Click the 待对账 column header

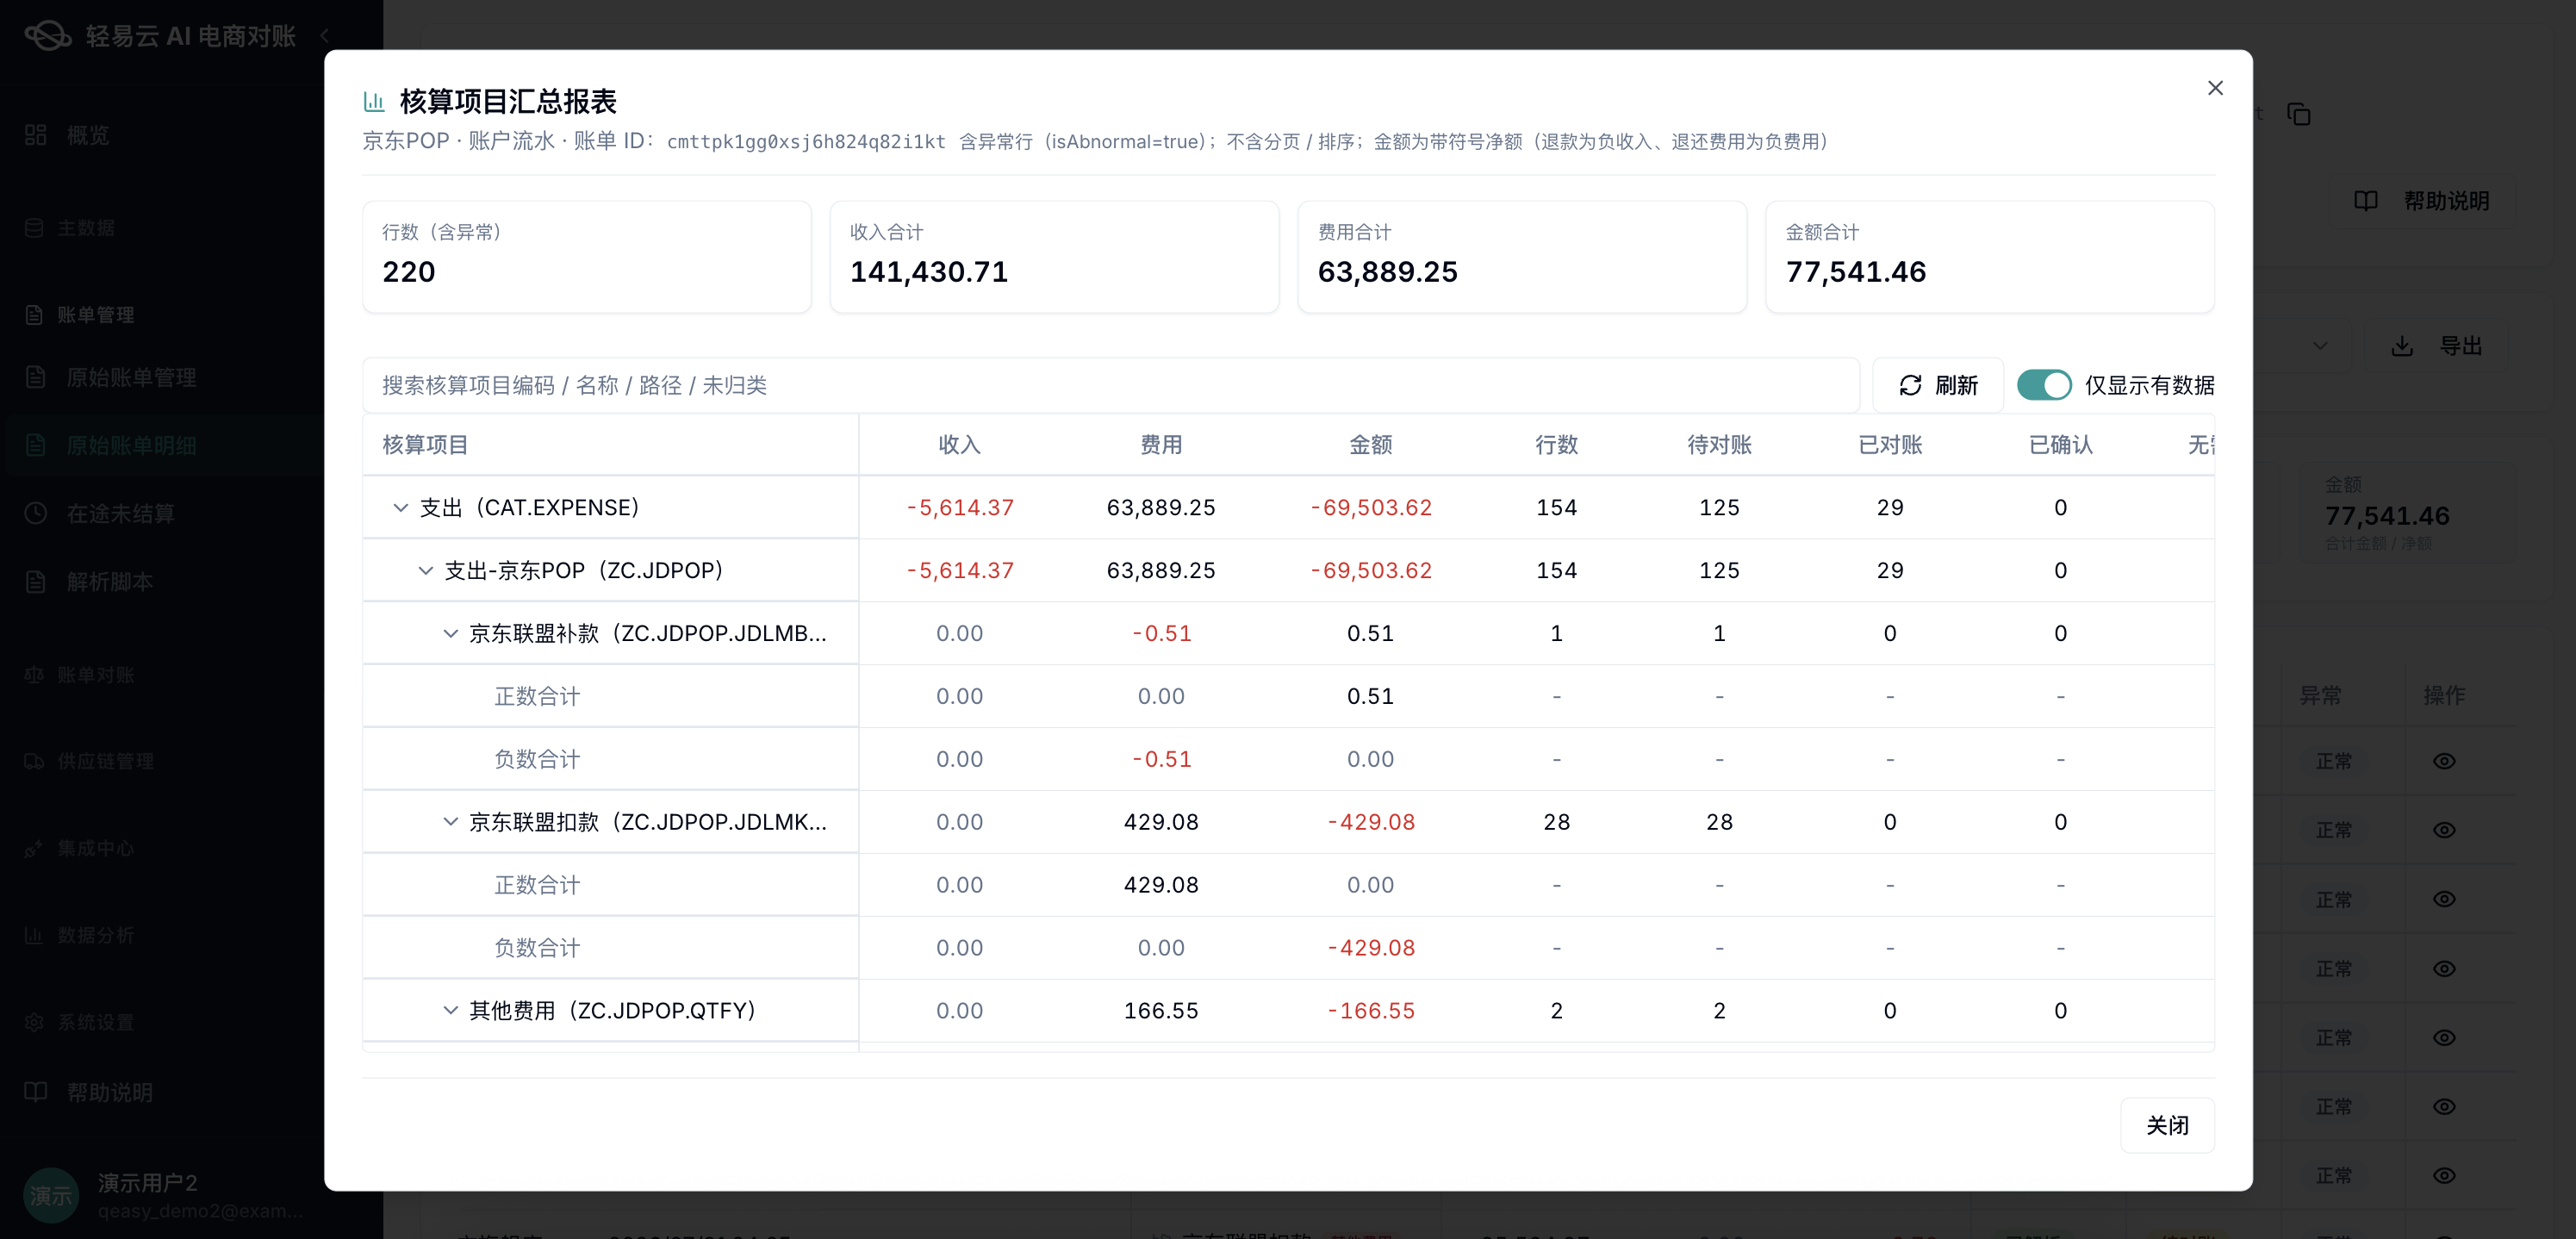tap(1719, 445)
